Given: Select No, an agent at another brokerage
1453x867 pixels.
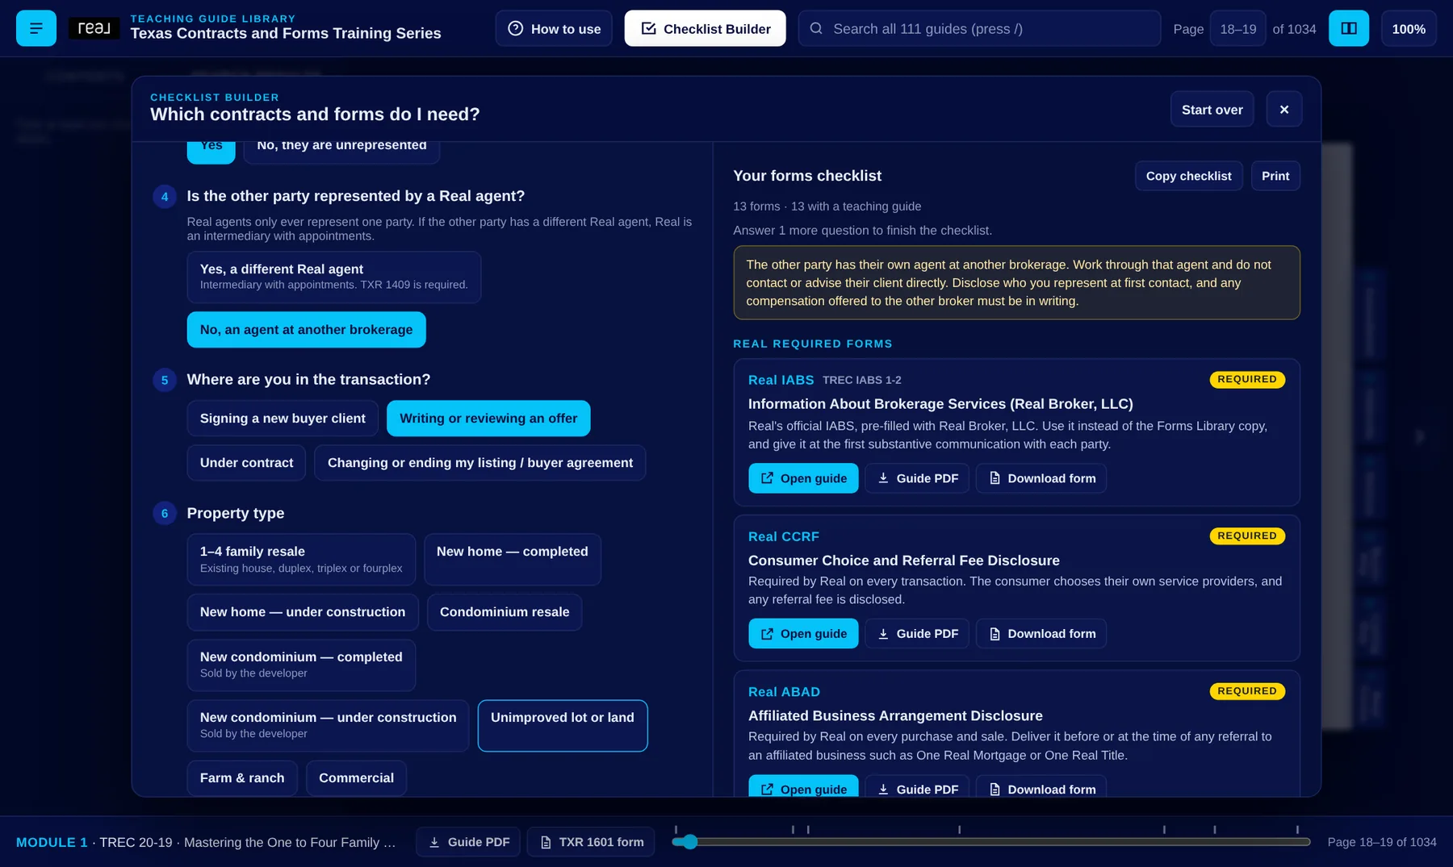Looking at the screenshot, I should pyautogui.click(x=306, y=330).
